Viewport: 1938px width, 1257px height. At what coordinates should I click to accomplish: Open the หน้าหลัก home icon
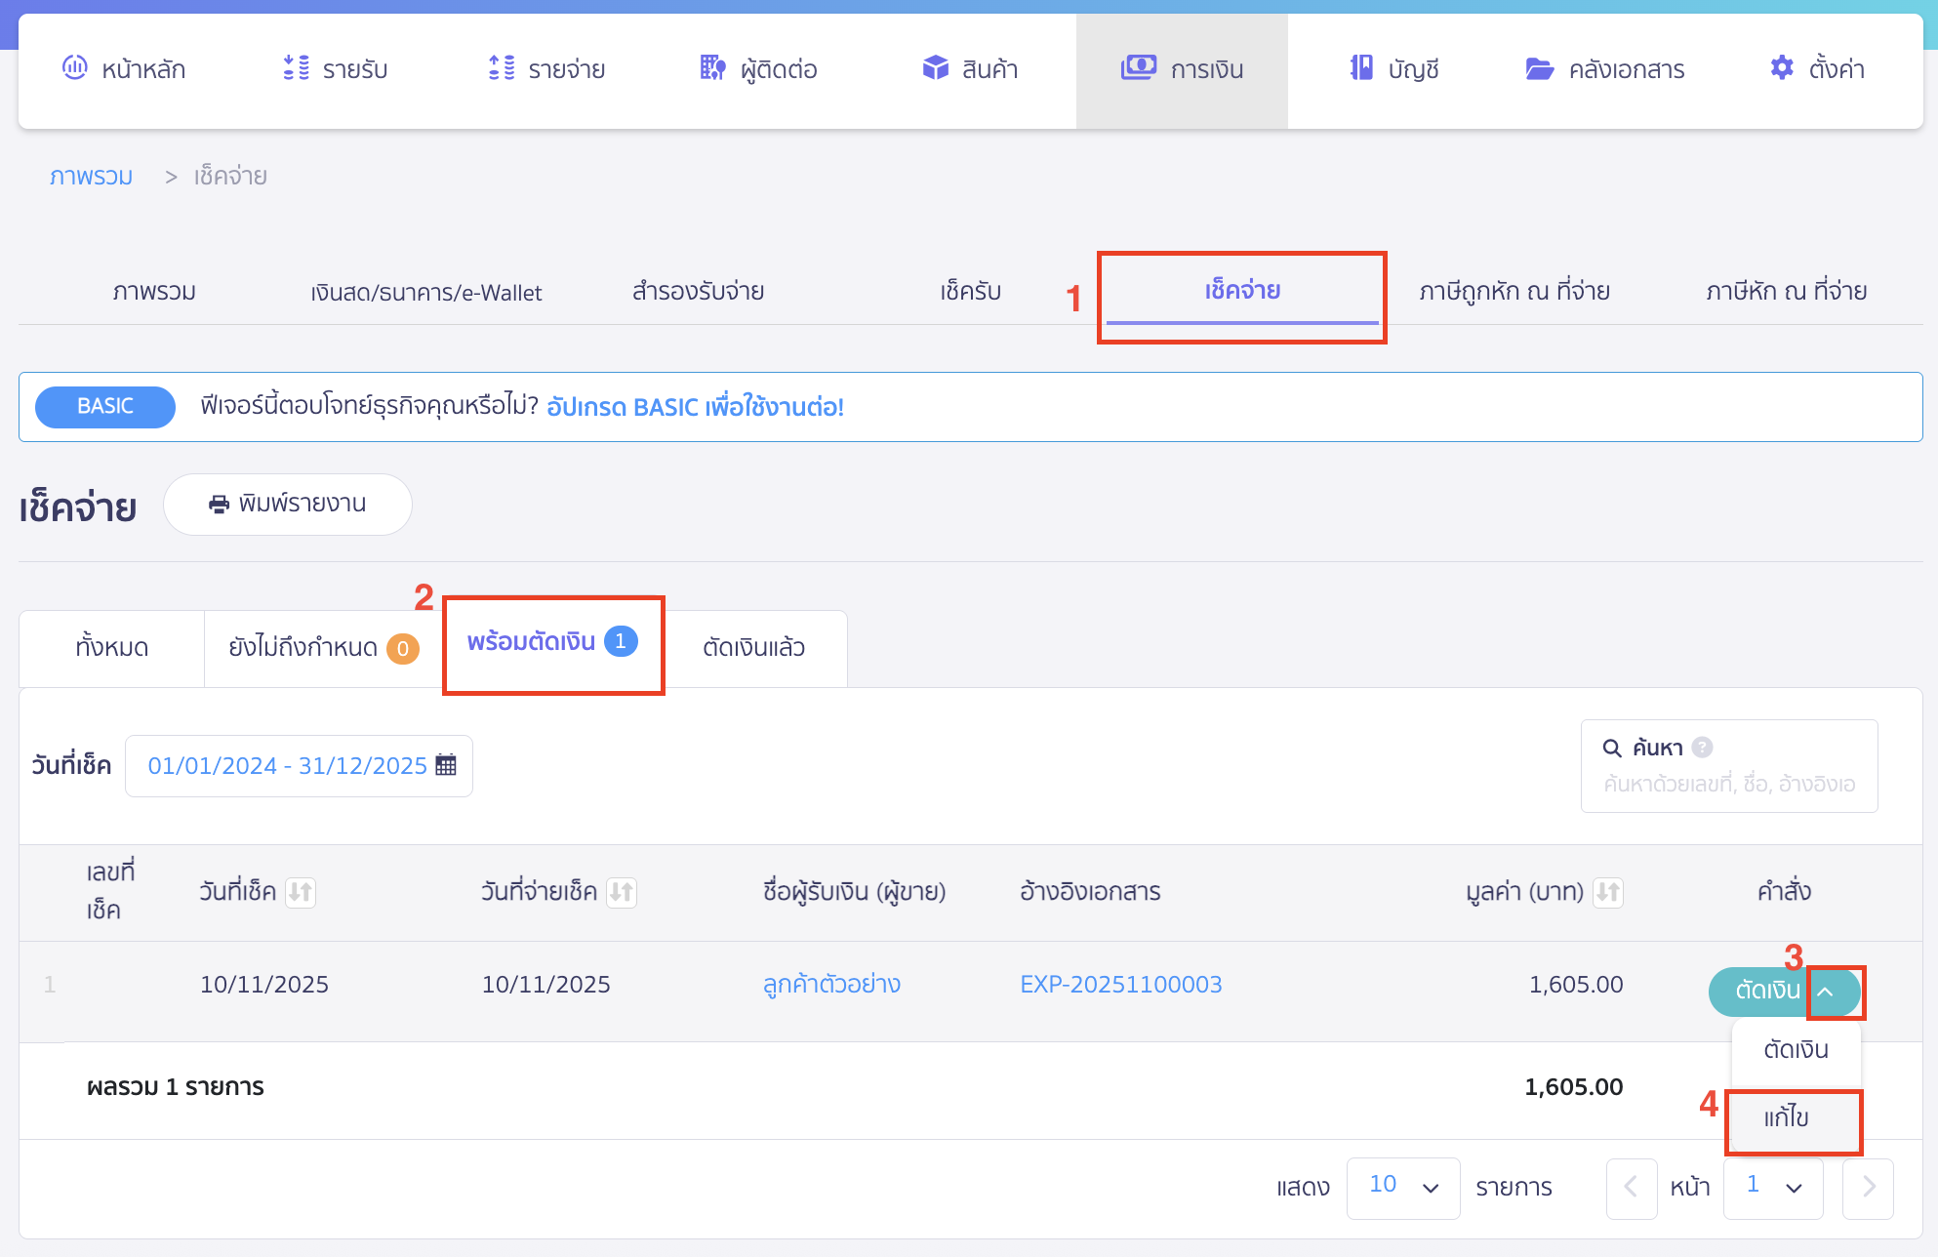(76, 68)
